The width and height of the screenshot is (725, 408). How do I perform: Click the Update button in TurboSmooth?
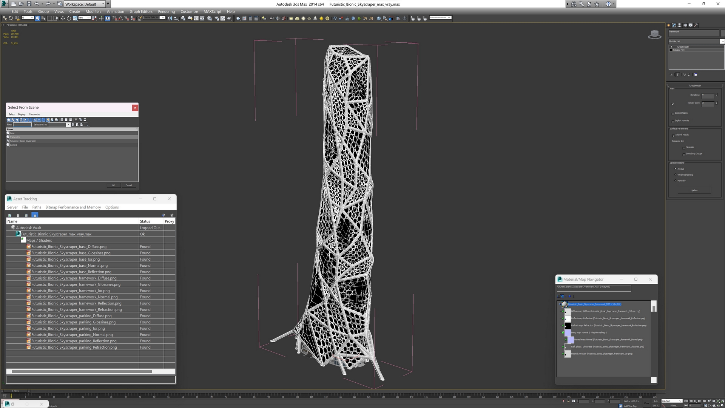pyautogui.click(x=694, y=190)
